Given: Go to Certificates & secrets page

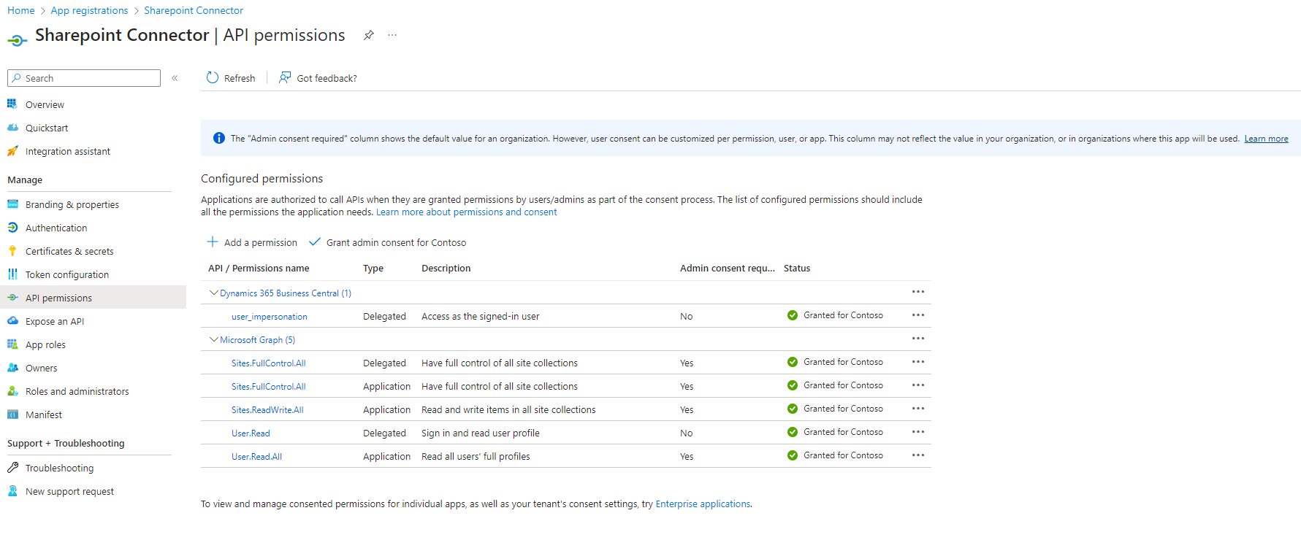Looking at the screenshot, I should pyautogui.click(x=69, y=252).
